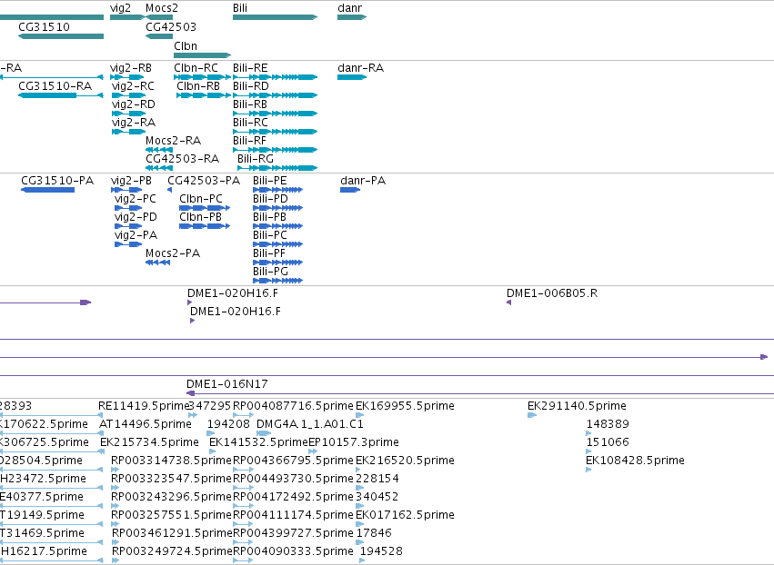Click EST EK017162.5prime
This screenshot has width=774, height=565.
click(x=360, y=524)
